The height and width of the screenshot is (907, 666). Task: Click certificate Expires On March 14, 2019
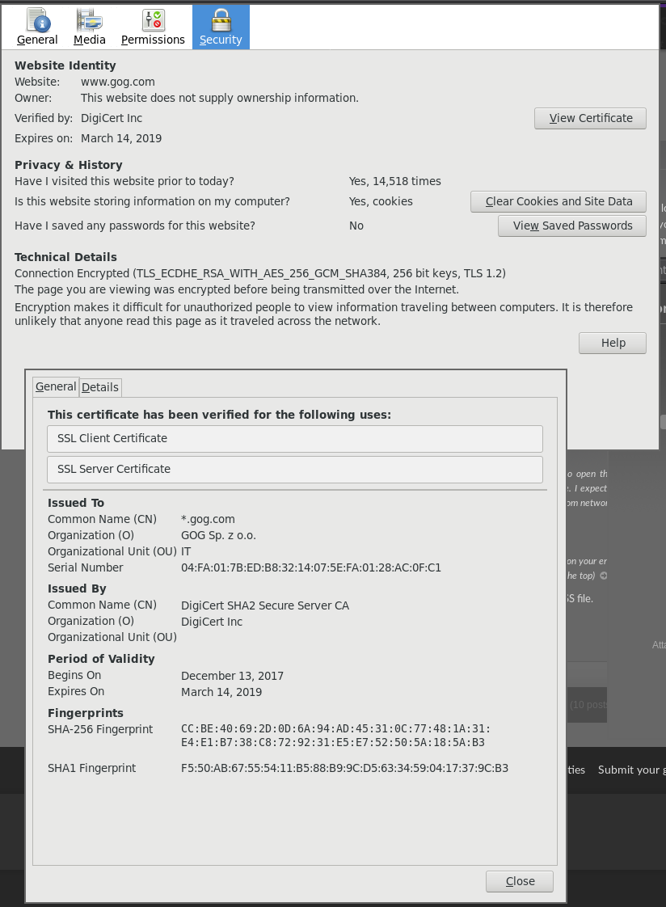click(221, 692)
